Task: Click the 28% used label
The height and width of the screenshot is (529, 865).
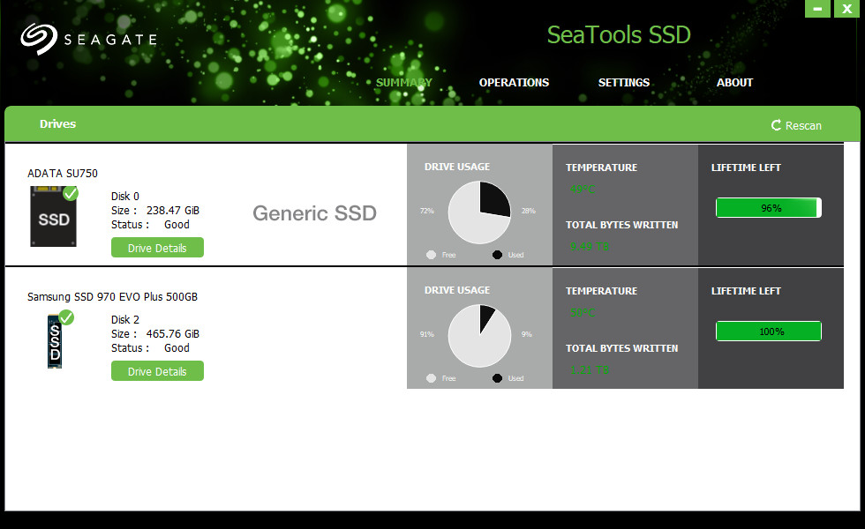Action: pyautogui.click(x=529, y=211)
